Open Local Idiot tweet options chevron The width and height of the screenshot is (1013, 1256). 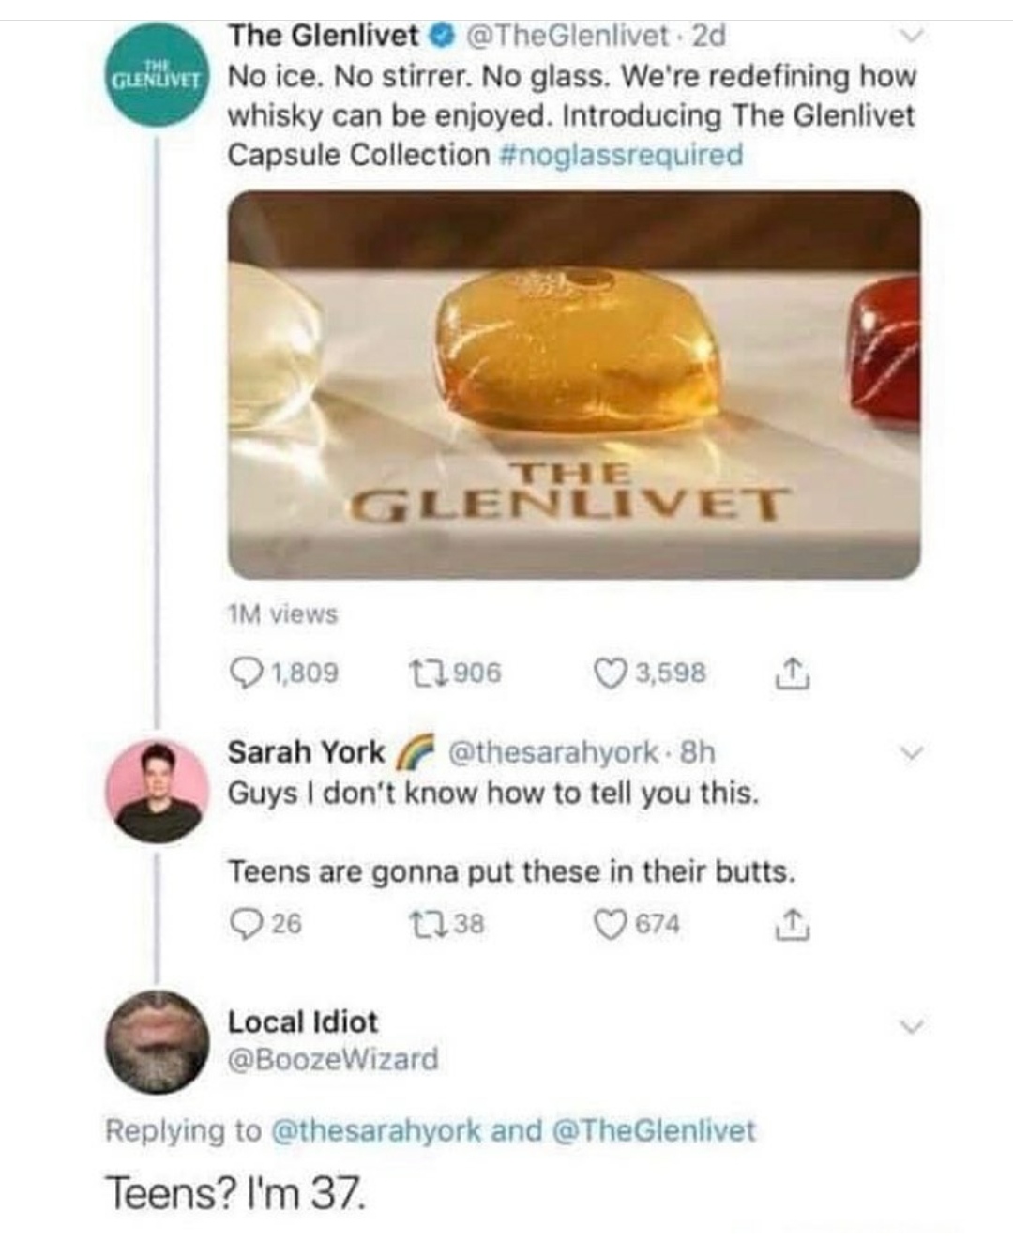(x=908, y=1026)
